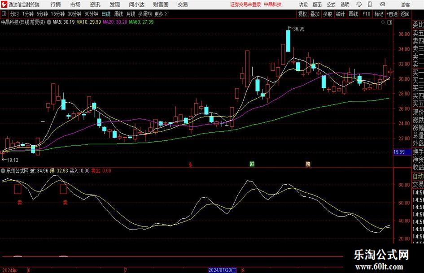This screenshot has width=424, height=273.
Task: Click the MA10: 29.99 label
Action: pos(88,22)
